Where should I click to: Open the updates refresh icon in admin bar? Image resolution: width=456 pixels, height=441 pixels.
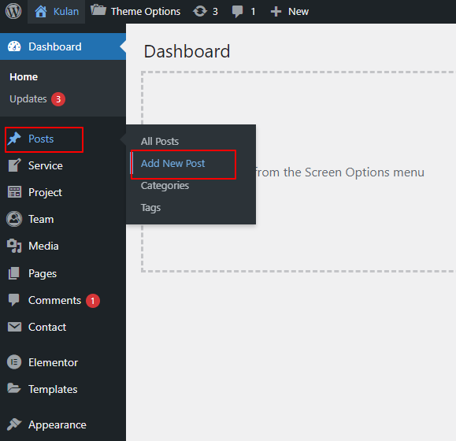[x=200, y=12]
